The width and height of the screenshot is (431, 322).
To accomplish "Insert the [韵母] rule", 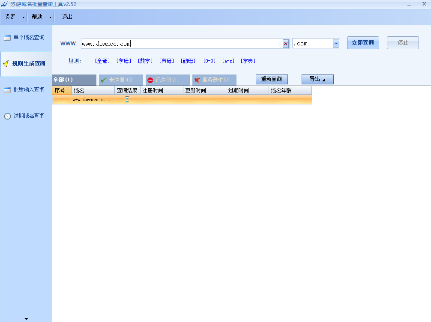I will coord(188,61).
